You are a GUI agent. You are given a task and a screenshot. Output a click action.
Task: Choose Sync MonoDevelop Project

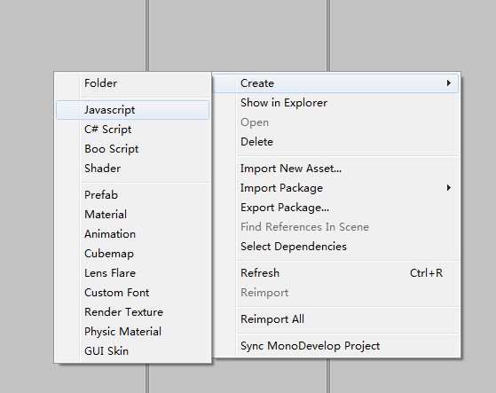336,346
